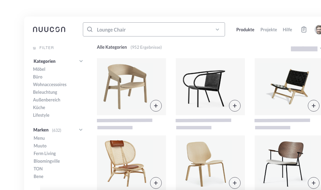Add the rattan chair with plus
Screen dimensions: 321x190
click(156, 183)
